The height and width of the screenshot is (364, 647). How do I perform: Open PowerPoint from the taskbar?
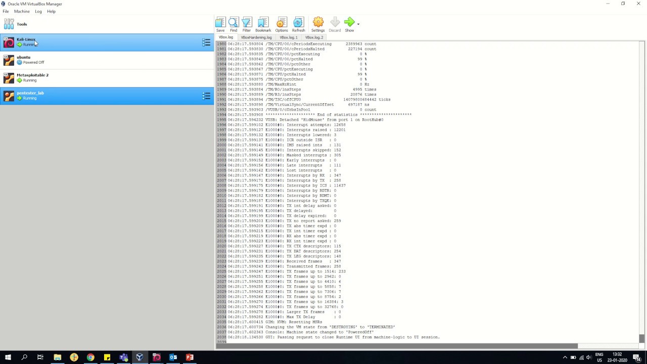click(x=190, y=357)
